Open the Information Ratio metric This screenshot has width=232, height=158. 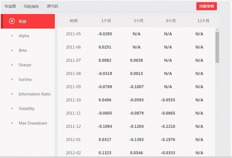35,94
